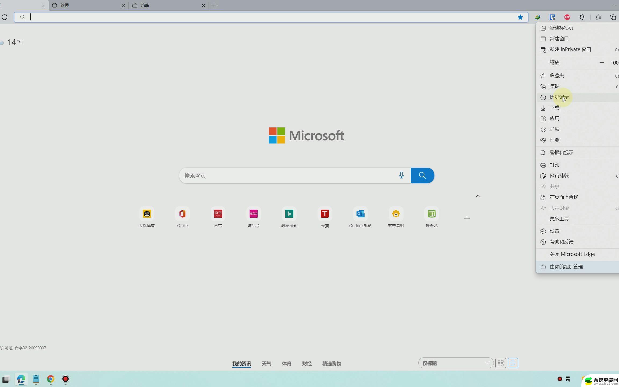
Task: Open 下载 from the menu
Action: [578, 108]
